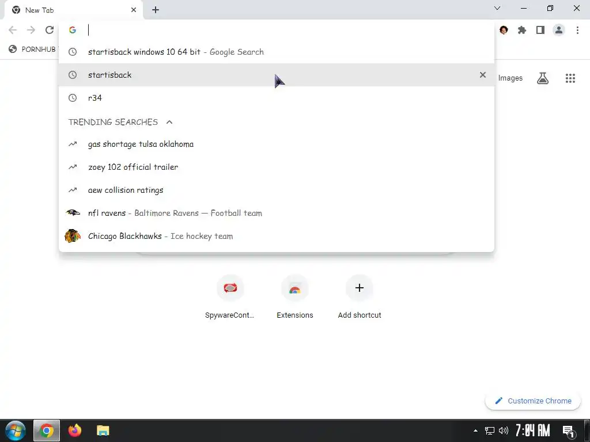Image resolution: width=590 pixels, height=442 pixels.
Task: Click the round extension icon beside the puzzle piece
Action: (x=504, y=30)
